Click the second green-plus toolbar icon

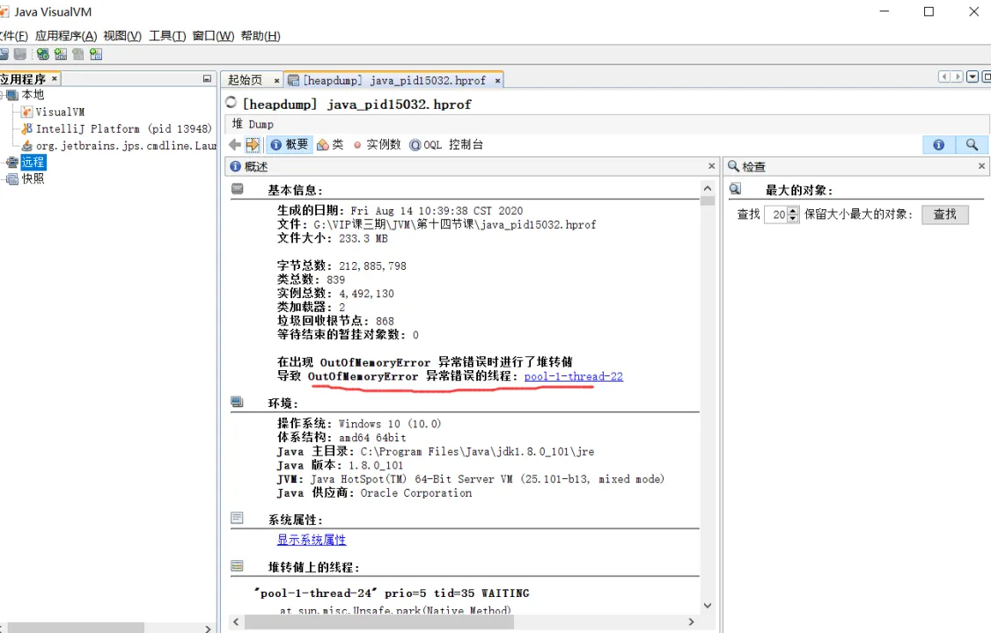[x=60, y=55]
